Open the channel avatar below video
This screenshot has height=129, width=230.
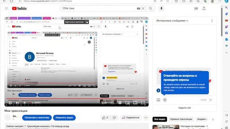tap(8, 117)
